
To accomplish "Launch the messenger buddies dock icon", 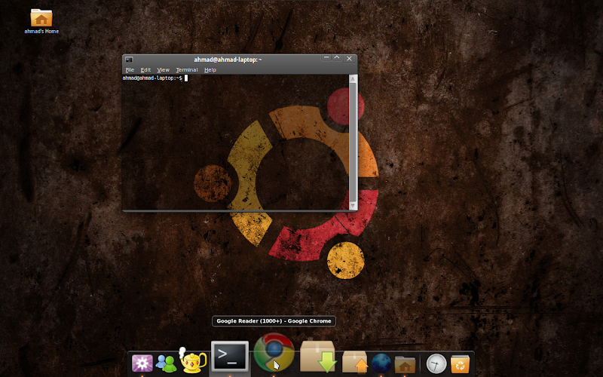I will click(x=166, y=363).
